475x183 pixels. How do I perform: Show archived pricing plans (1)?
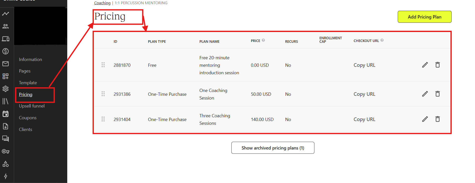[273, 148]
